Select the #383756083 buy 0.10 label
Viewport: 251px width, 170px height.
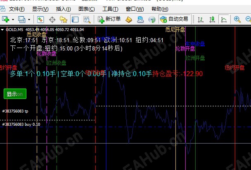21,124
